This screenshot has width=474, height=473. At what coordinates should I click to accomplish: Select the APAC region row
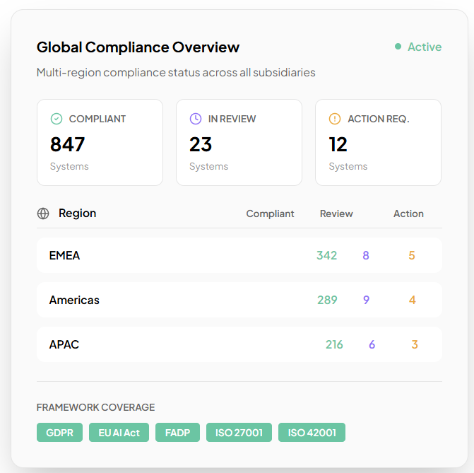pyautogui.click(x=239, y=344)
